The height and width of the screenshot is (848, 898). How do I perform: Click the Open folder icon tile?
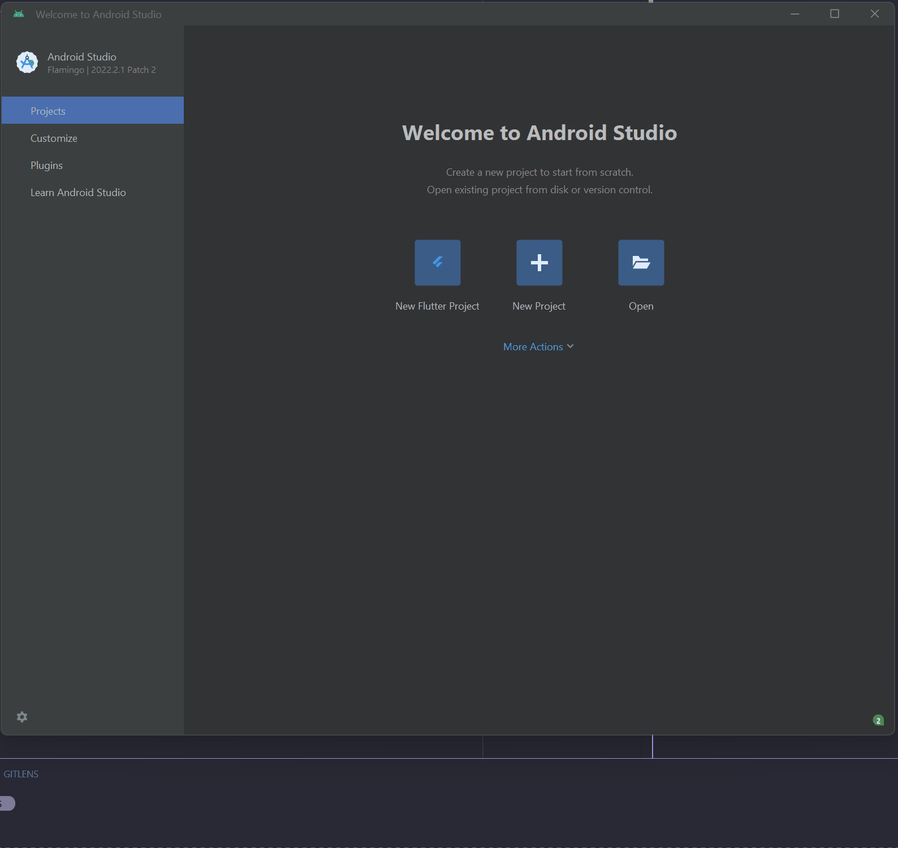(x=641, y=263)
